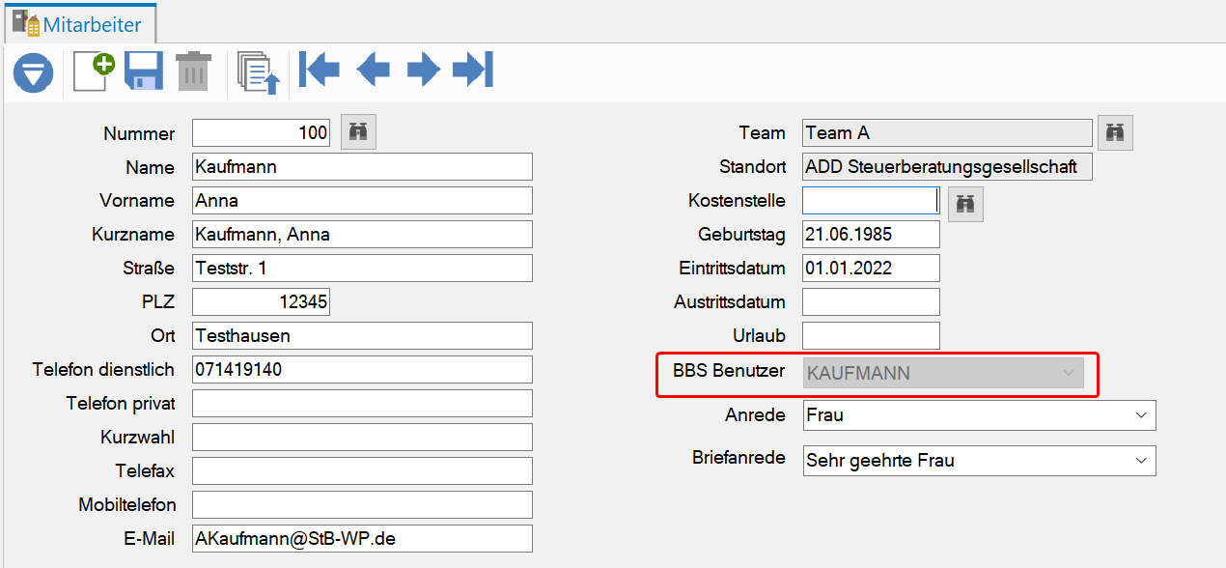This screenshot has width=1226, height=568.
Task: Open the filter funnel icon
Action: (x=33, y=73)
